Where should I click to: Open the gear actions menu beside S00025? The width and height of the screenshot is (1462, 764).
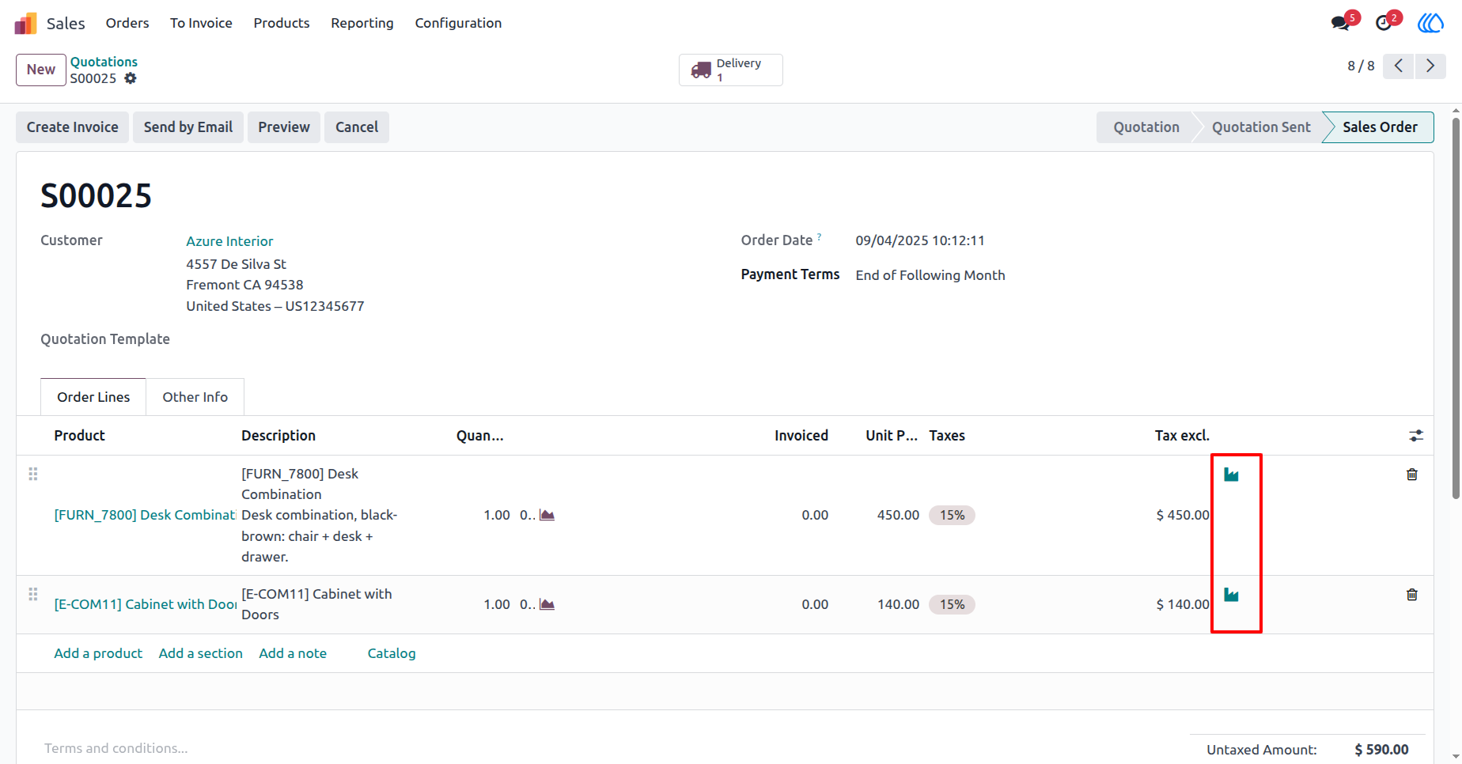point(131,78)
